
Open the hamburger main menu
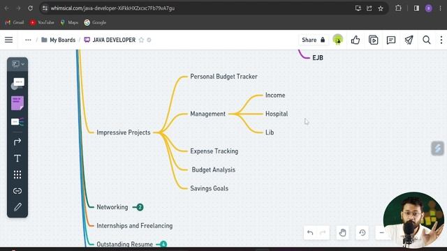tap(9, 40)
